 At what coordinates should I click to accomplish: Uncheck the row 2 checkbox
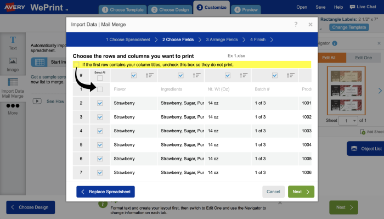pos(100,103)
